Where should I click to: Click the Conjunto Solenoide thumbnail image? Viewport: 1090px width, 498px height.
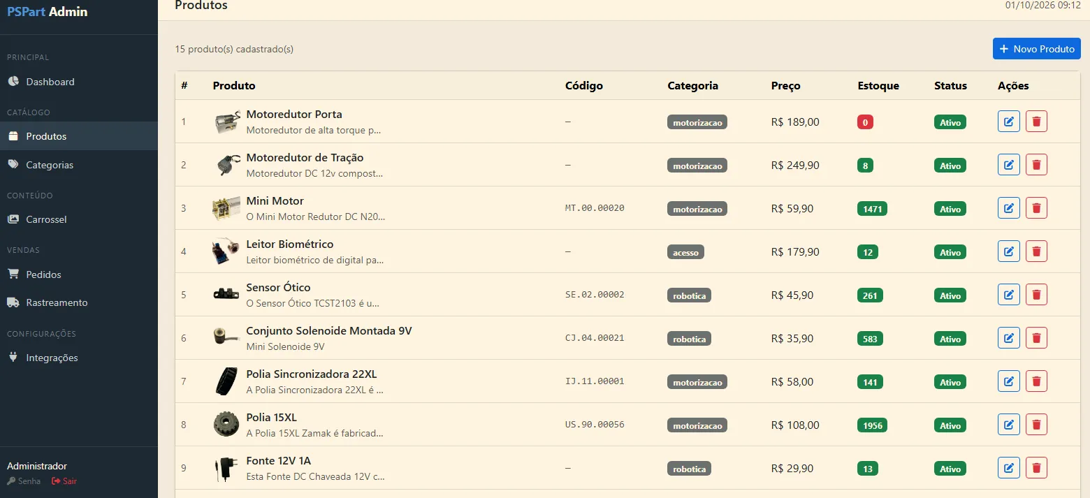click(226, 337)
